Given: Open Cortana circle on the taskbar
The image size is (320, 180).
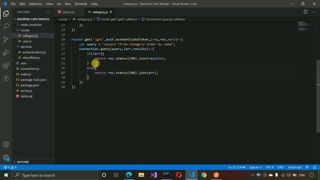Looking at the screenshot, I should click(x=104, y=175).
